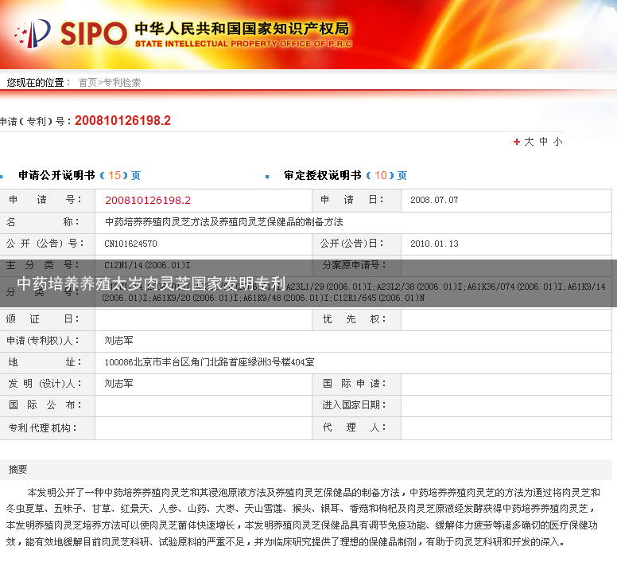Click the red plus font-size icon

(517, 142)
